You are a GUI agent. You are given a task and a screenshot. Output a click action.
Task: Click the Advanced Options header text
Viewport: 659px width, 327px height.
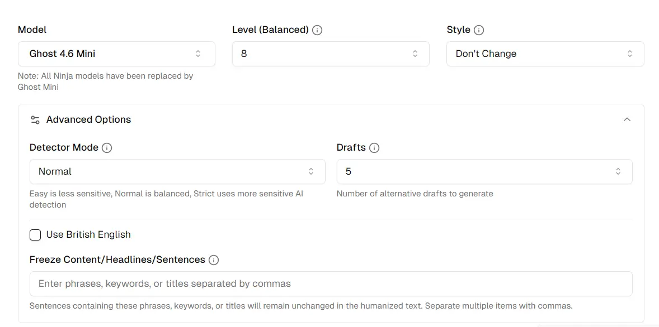pos(88,120)
